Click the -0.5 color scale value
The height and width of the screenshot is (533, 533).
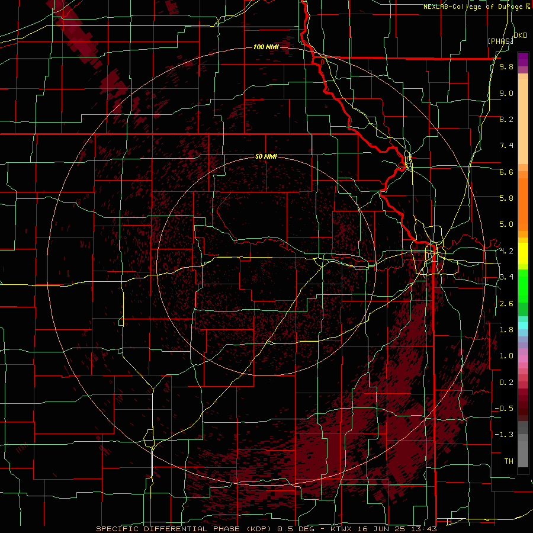click(x=504, y=409)
